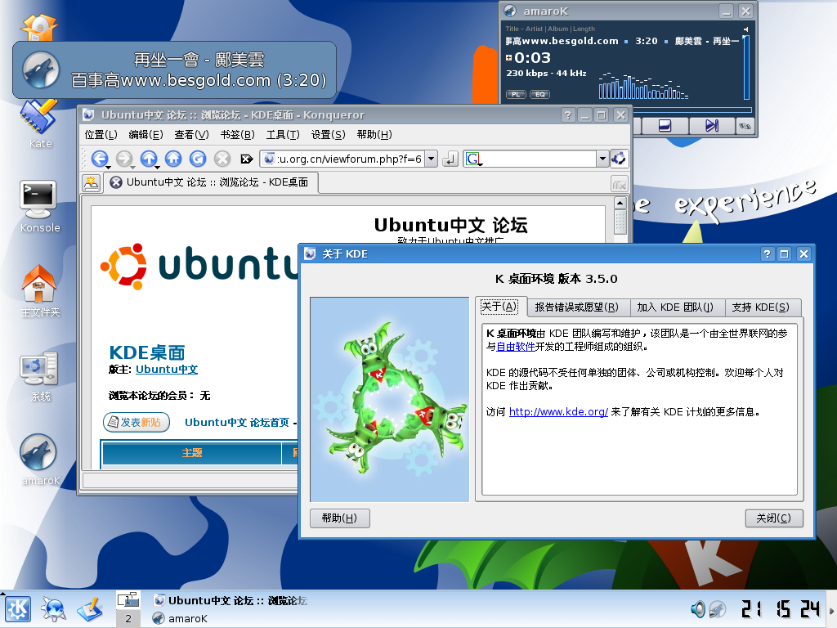837x628 pixels.
Task: Click the volume speaker tray icon
Action: coord(698,608)
